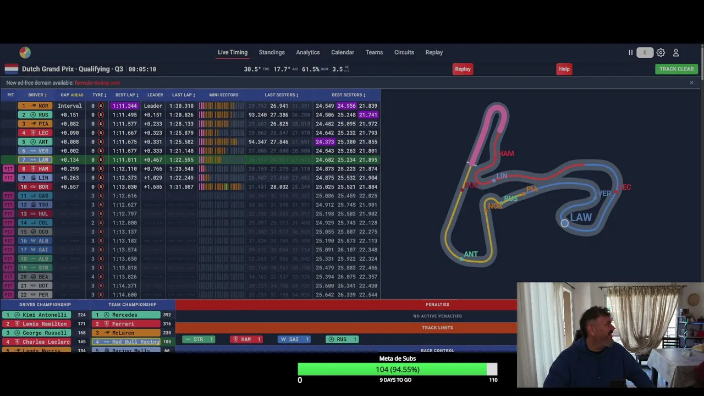Select the COL driver badge in timing table

point(35,223)
